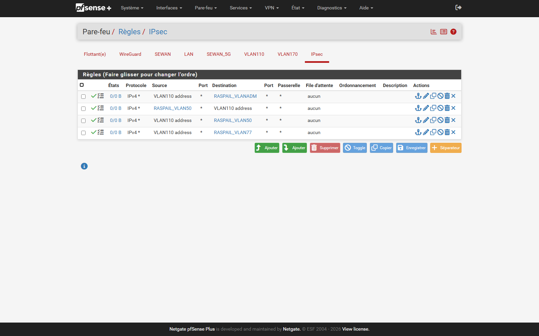The image size is (539, 336).
Task: Click the X icon on the RASPAIL_VLAN77 rule
Action: (453, 132)
